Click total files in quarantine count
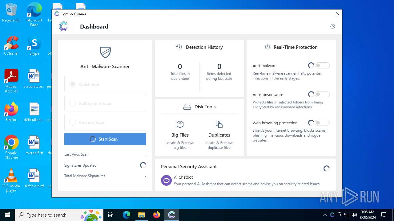 click(180, 66)
